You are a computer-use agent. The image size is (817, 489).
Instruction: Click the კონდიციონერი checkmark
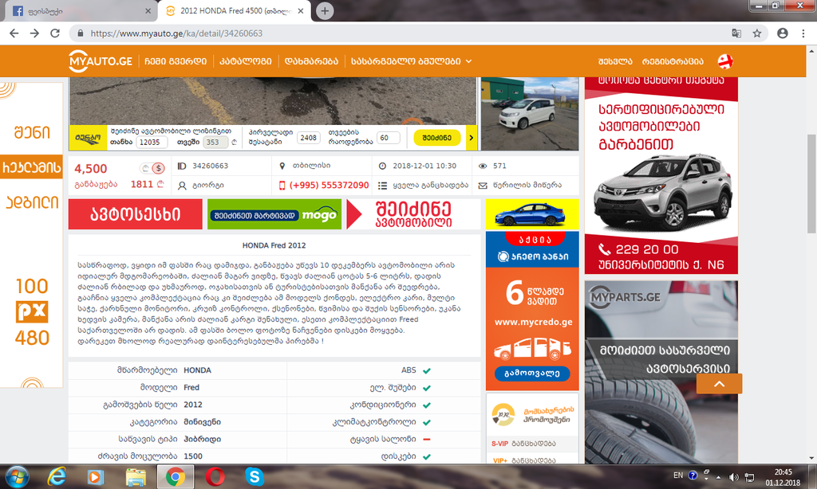click(427, 405)
